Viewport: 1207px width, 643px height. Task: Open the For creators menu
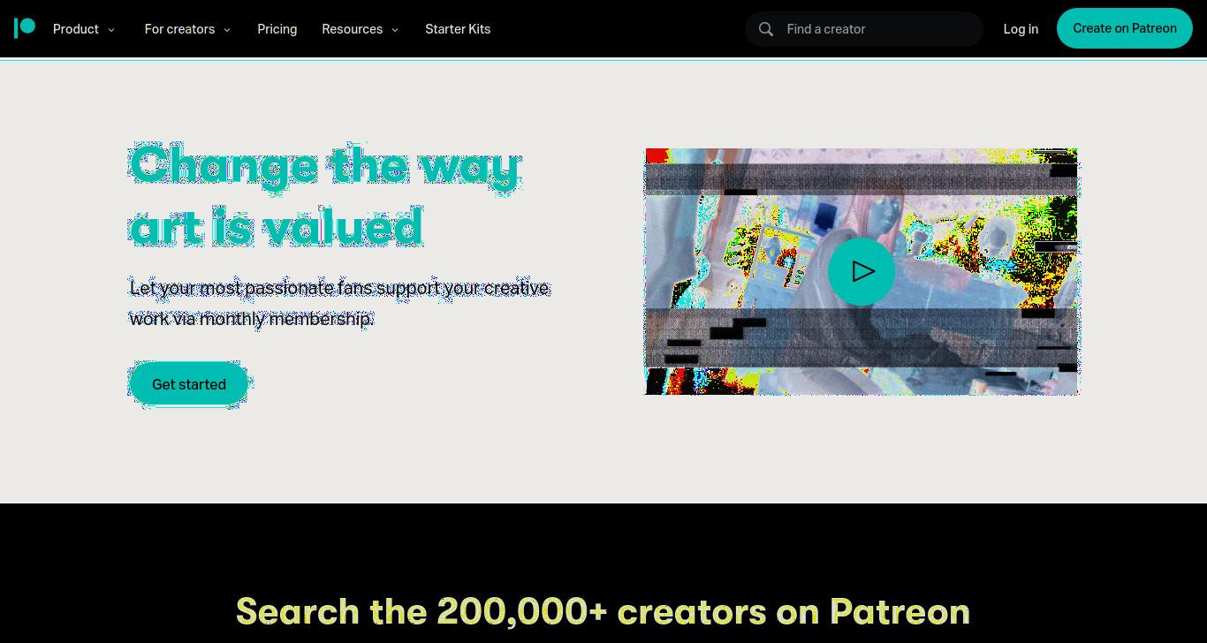(x=187, y=29)
